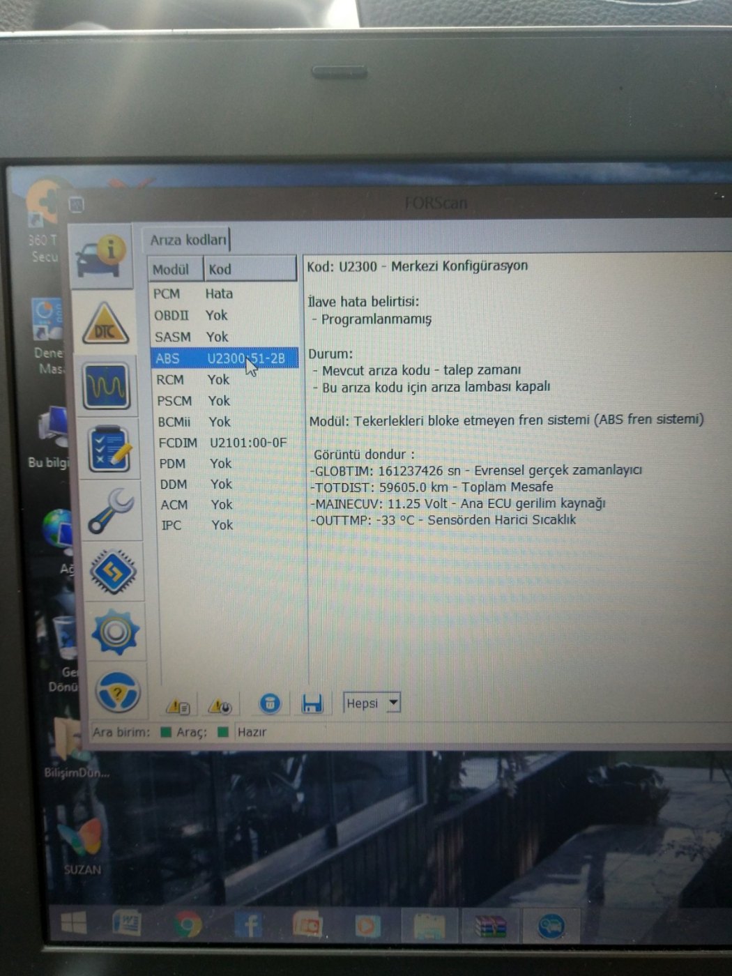Viewport: 732px width, 976px height.
Task: Open the gear settings icon
Action: [x=115, y=632]
